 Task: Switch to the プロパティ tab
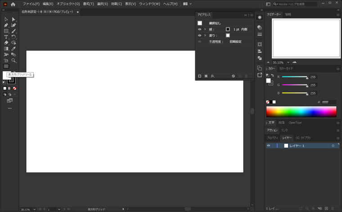[x=272, y=138]
